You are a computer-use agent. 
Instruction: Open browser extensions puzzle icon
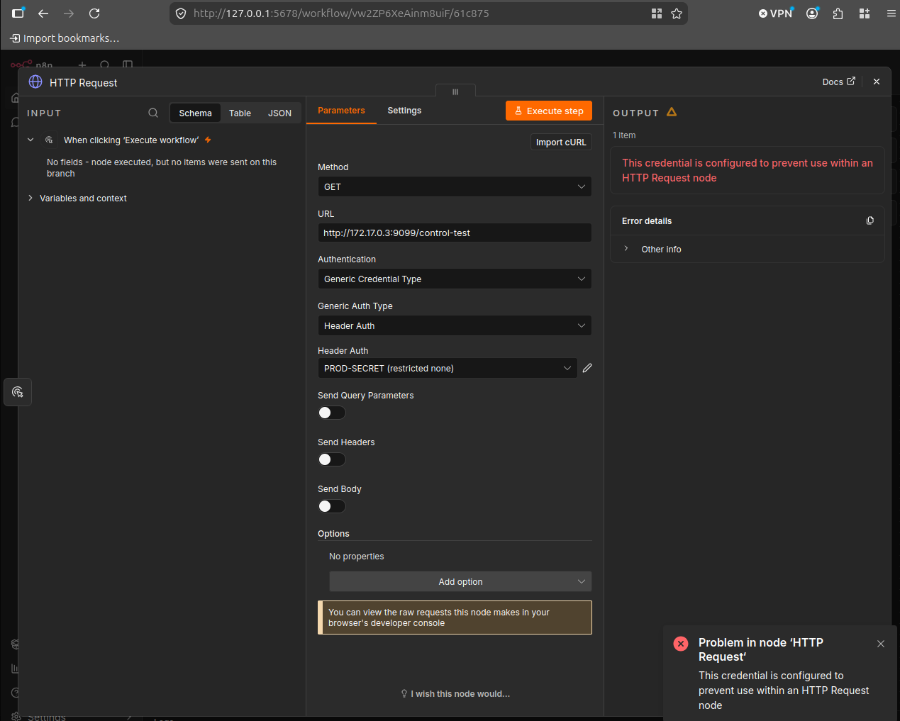tap(838, 13)
